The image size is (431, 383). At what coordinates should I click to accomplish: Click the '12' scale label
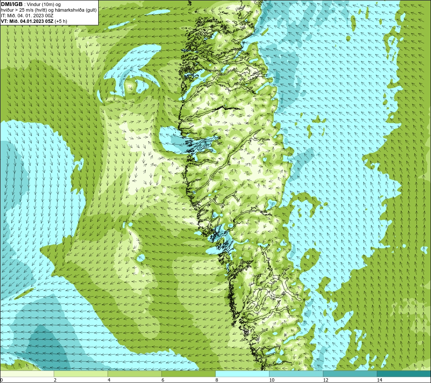pos(326,380)
